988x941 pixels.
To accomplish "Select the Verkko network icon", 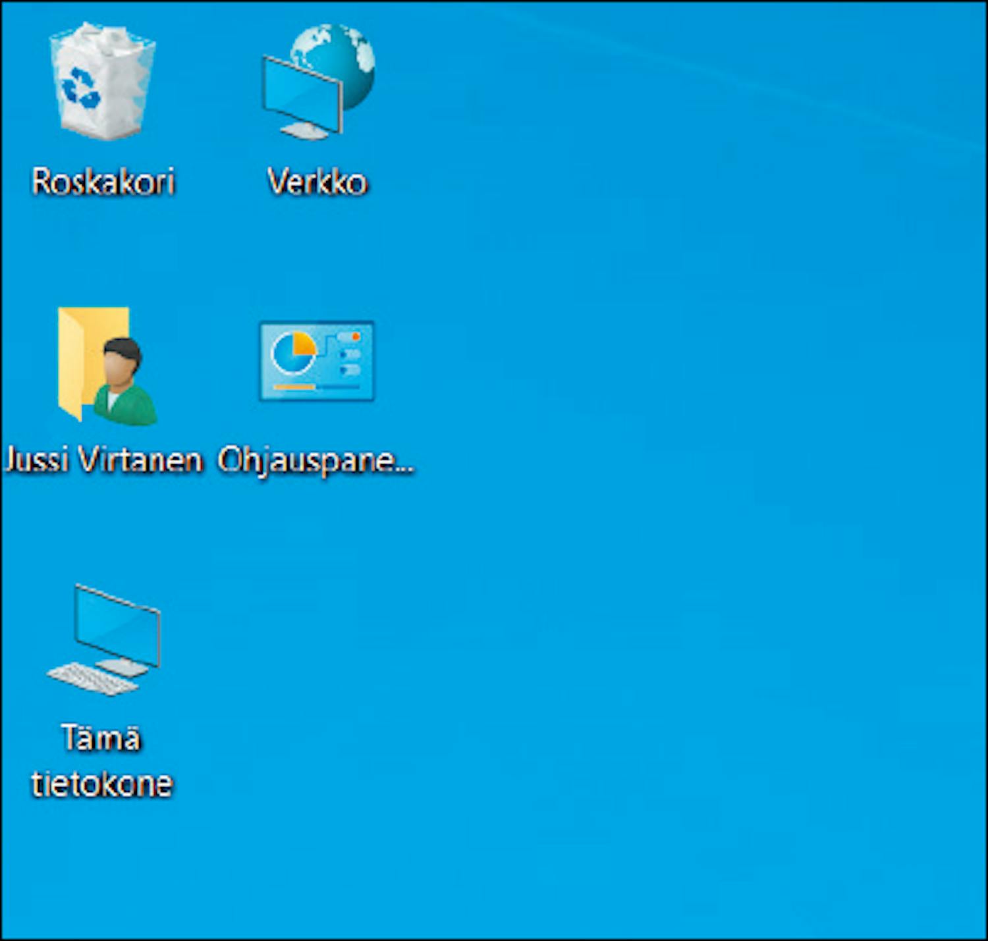I will (318, 81).
